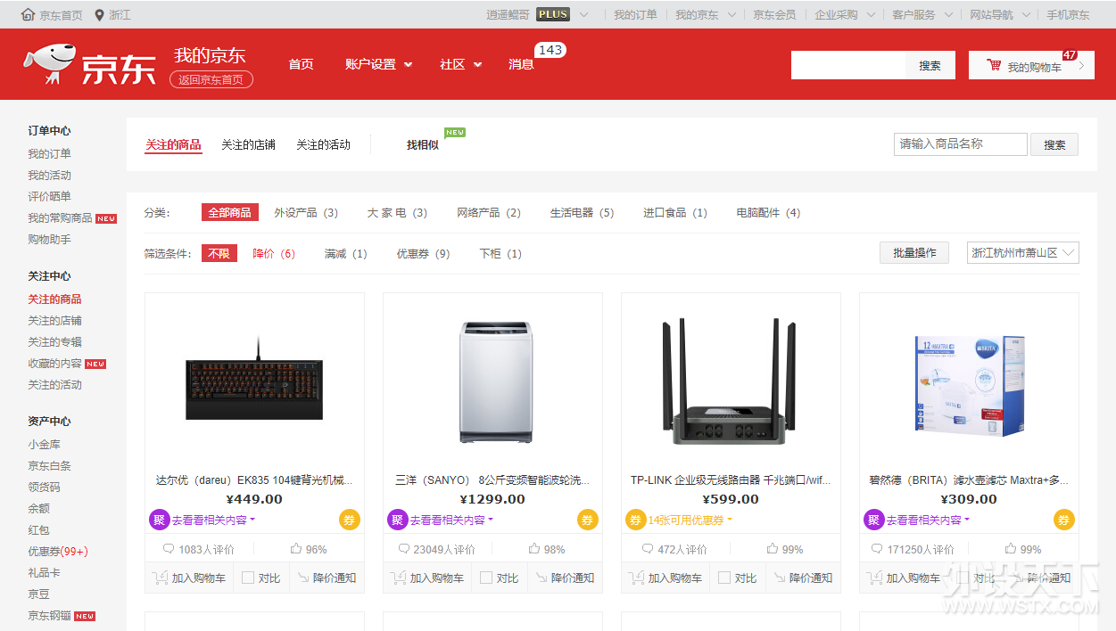Image resolution: width=1116 pixels, height=631 pixels.
Task: Click the green NEW badge on 找相似
Action: point(455,132)
